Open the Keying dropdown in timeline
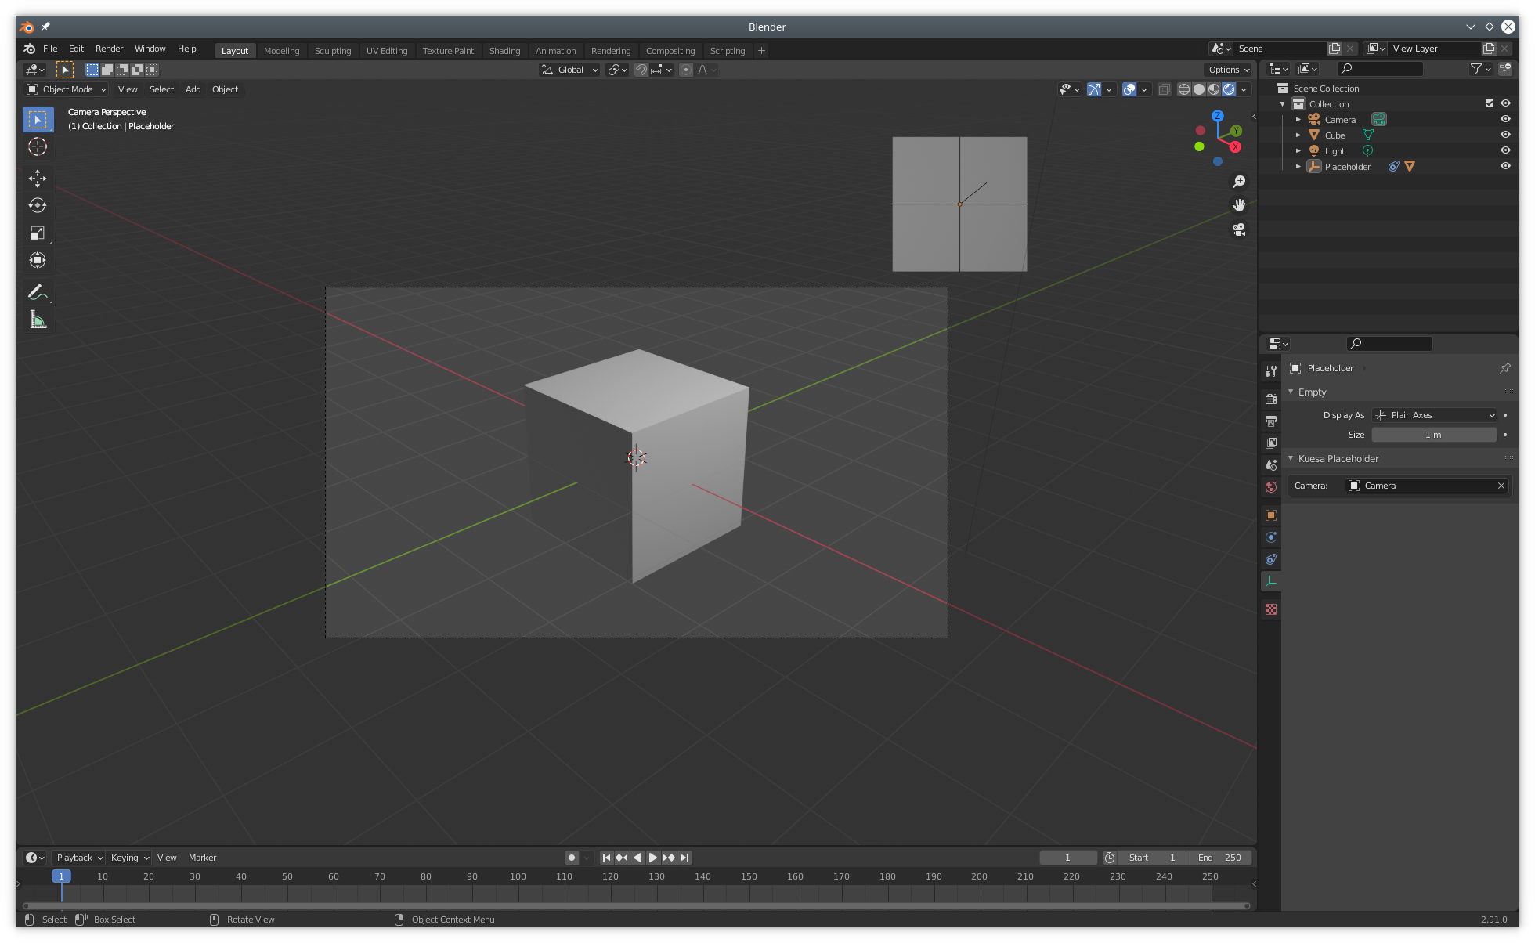This screenshot has height=943, width=1535. 129,858
